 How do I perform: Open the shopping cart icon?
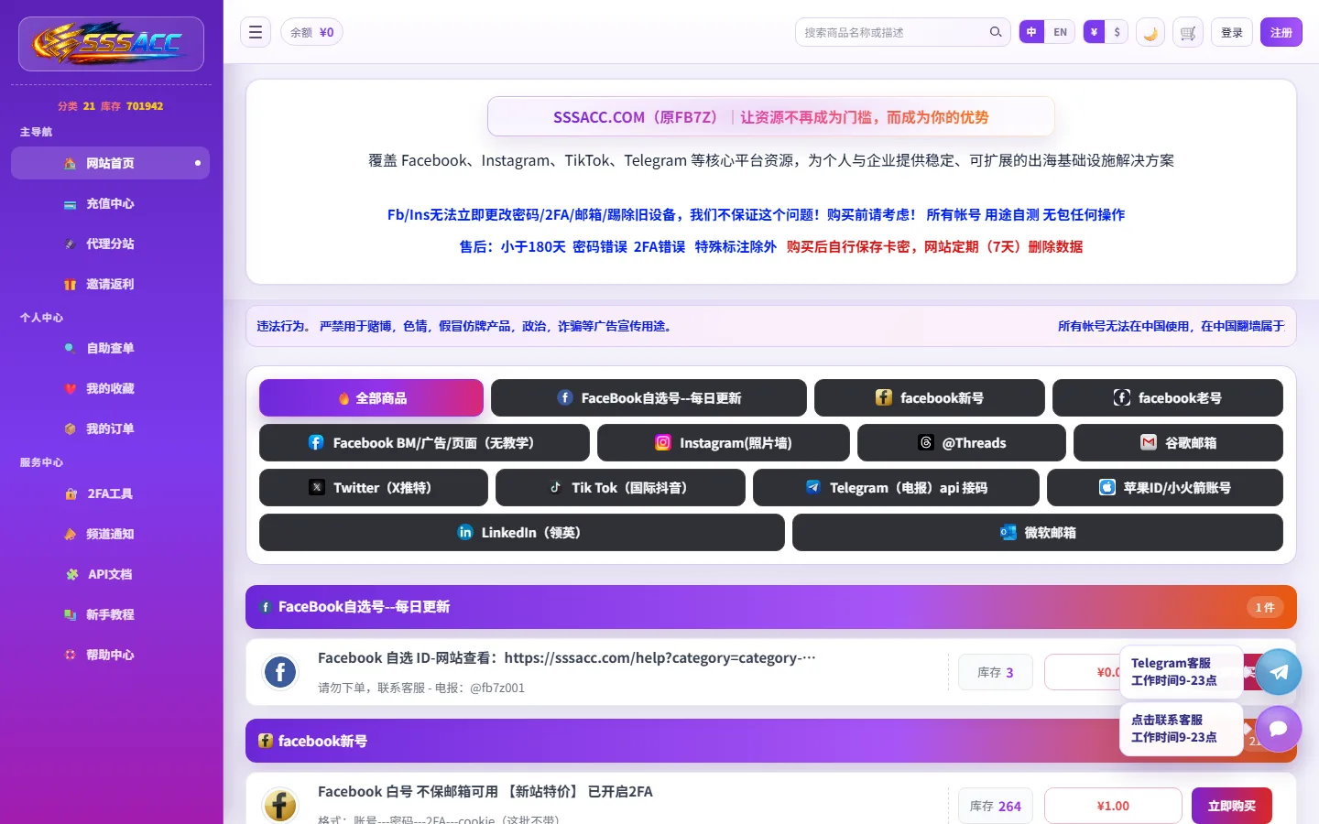pos(1188,32)
